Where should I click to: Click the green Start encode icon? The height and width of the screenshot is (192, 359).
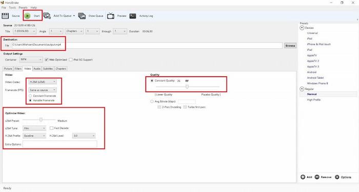(x=28, y=16)
